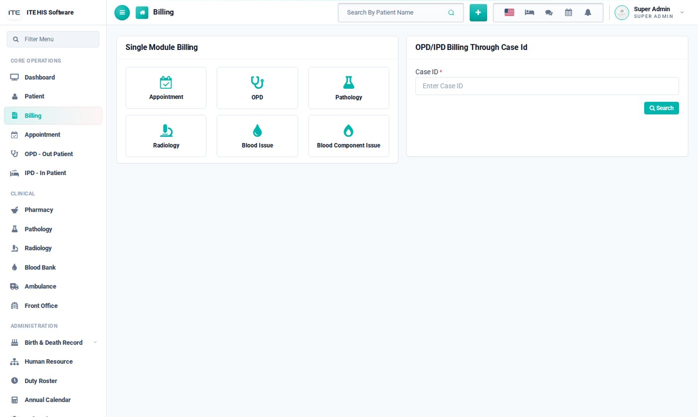Open the Pathology flask billing tile
The width and height of the screenshot is (698, 417).
349,88
